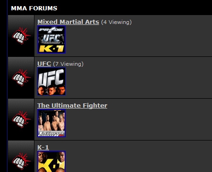Click the yellow K-1 logo in MMA thumbnail
Image resolution: width=212 pixels, height=172 pixels.
click(x=51, y=49)
